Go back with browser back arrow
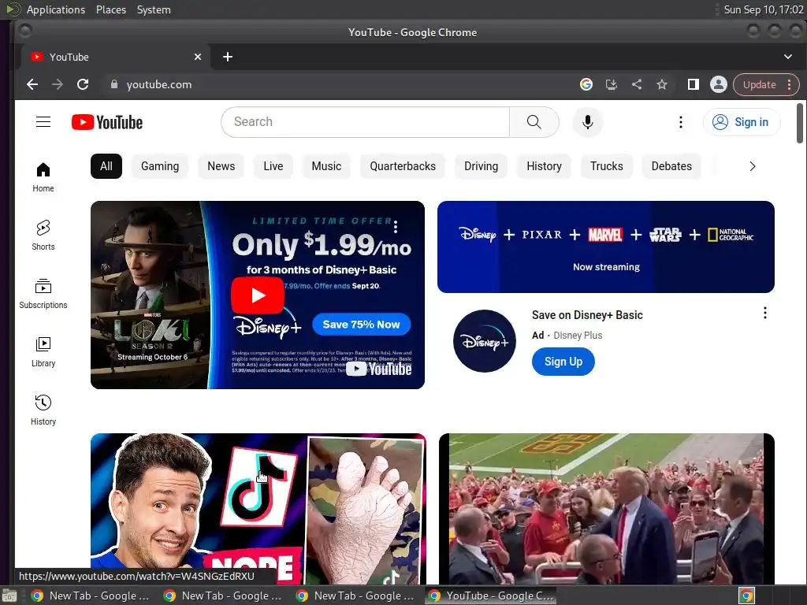The image size is (807, 605). [x=32, y=84]
